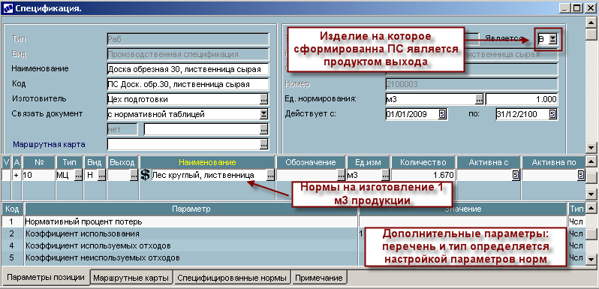The height and width of the screenshot is (289, 599).
Task: Click in Наименование field Доска обрезная 30
Action: point(188,69)
